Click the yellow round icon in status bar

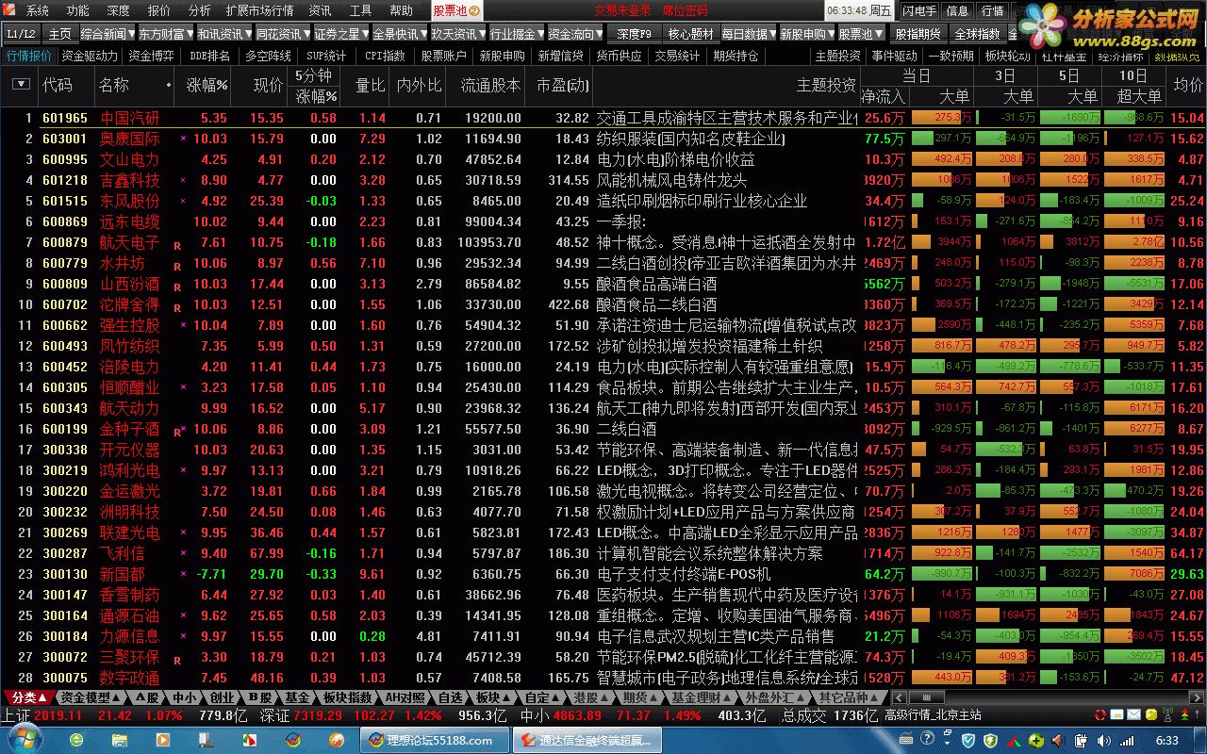click(x=1150, y=716)
